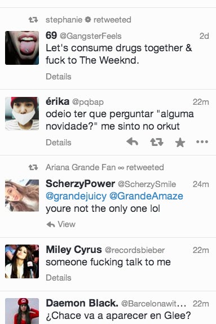Image resolution: width=216 pixels, height=324 pixels.
Task: Retweet érika's tweet about orkut
Action: [157, 142]
